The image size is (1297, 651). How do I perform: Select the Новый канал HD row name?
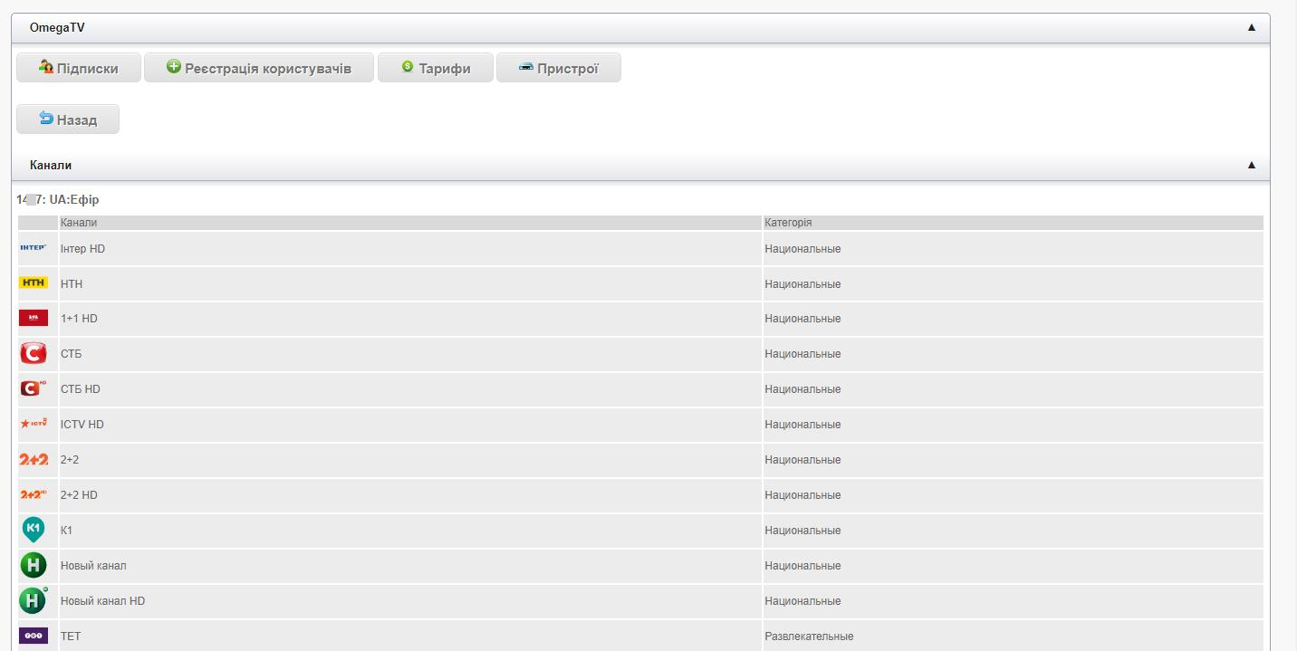[102, 601]
